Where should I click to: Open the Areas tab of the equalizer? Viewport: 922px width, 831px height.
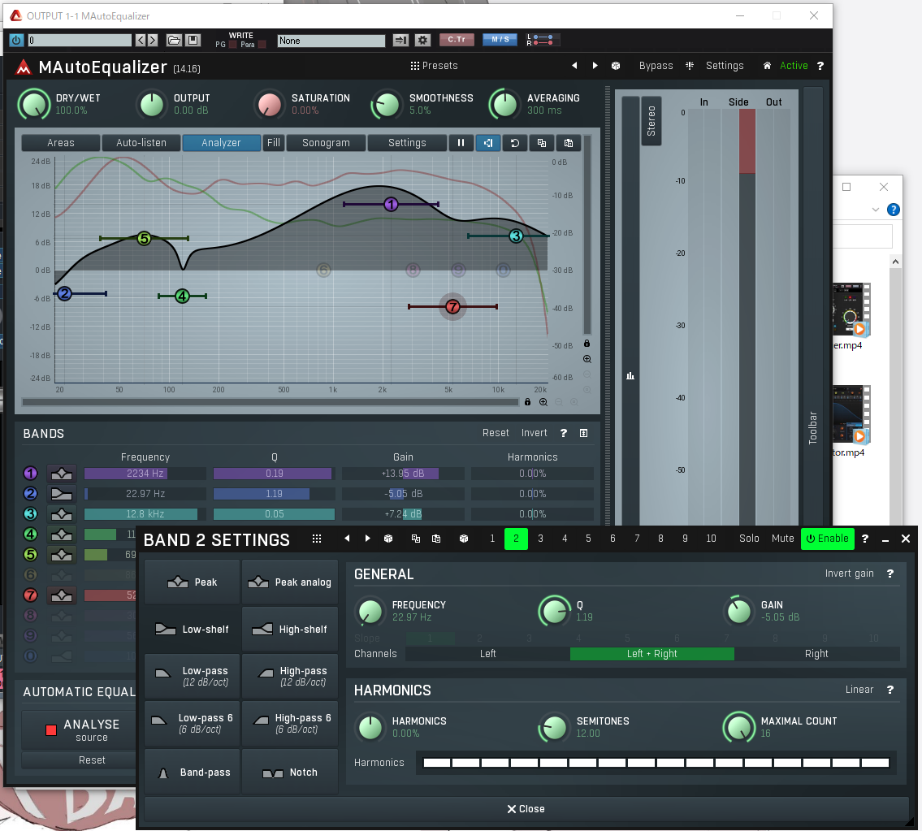click(x=61, y=142)
